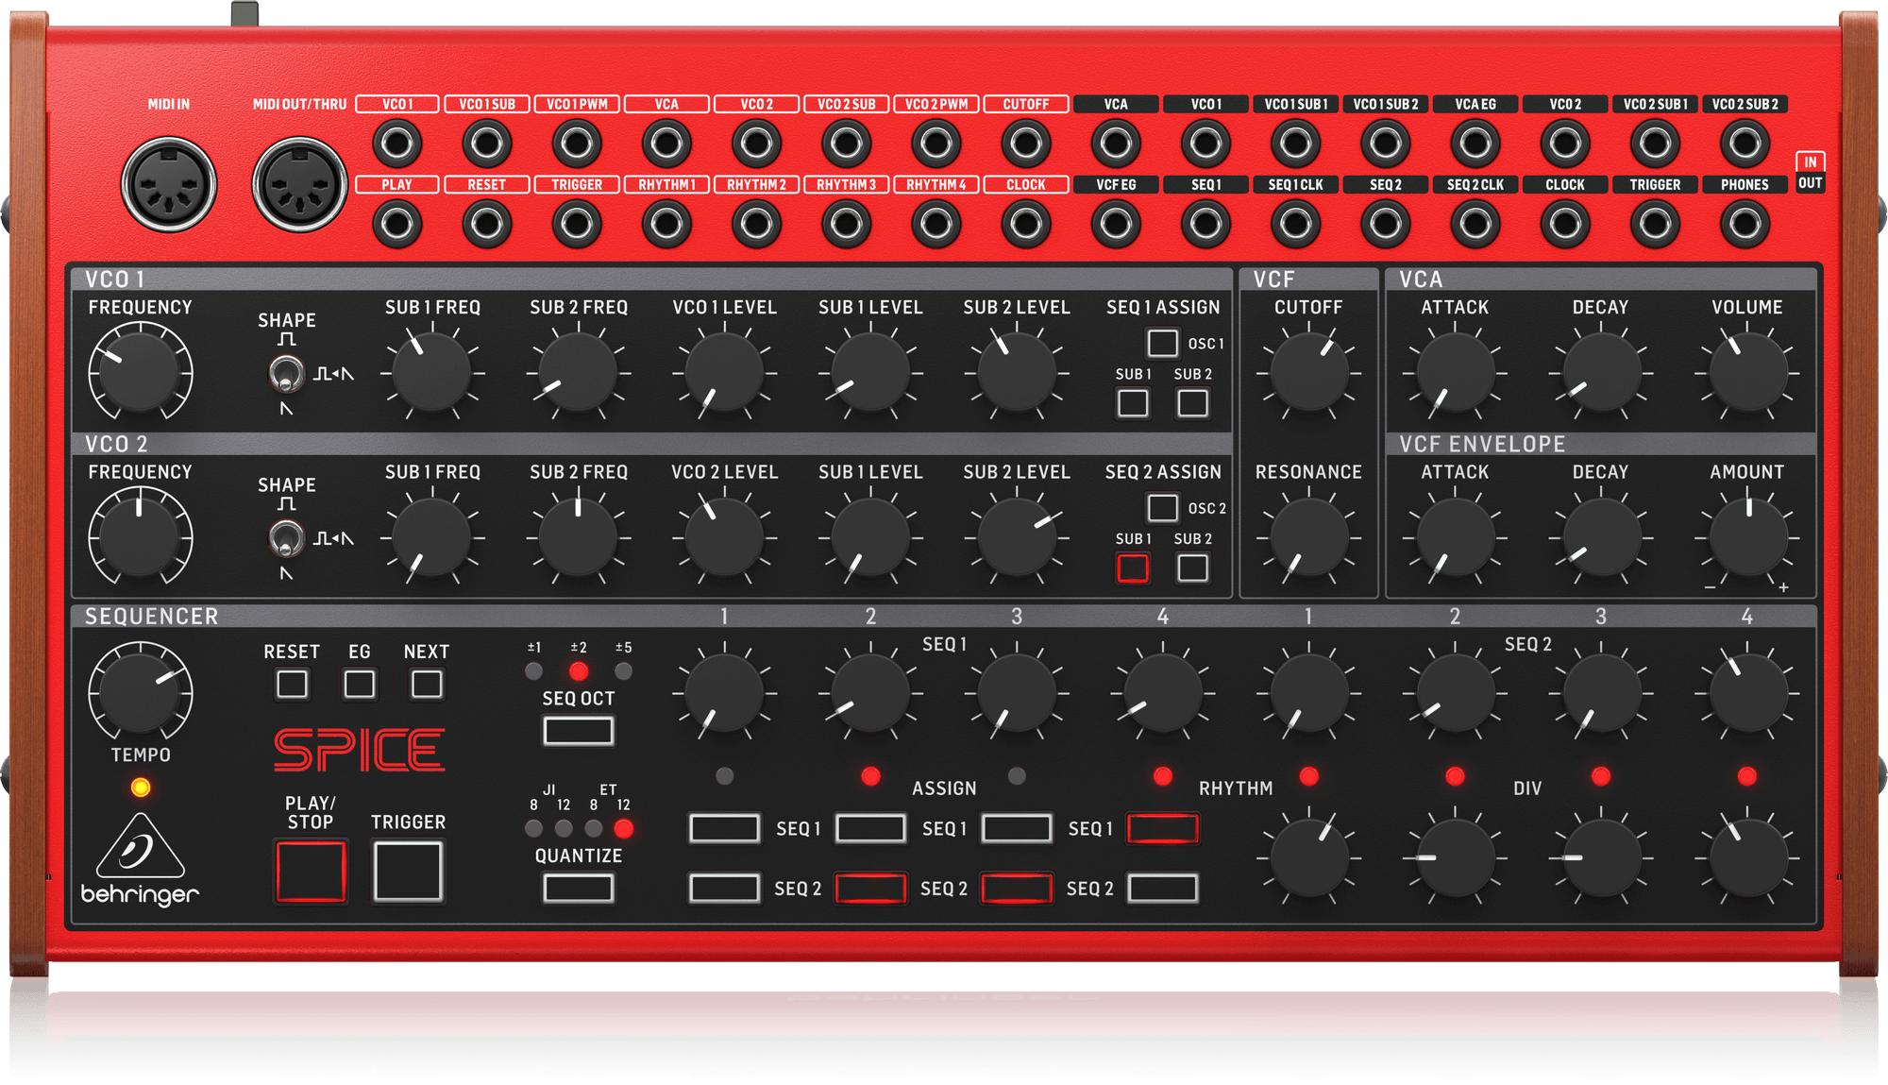Click the MIDI IN DIN socket

[x=169, y=184]
